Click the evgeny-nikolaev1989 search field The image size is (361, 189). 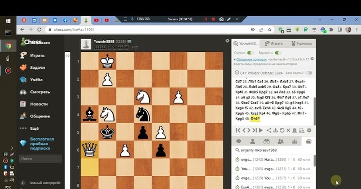pyautogui.click(x=273, y=150)
